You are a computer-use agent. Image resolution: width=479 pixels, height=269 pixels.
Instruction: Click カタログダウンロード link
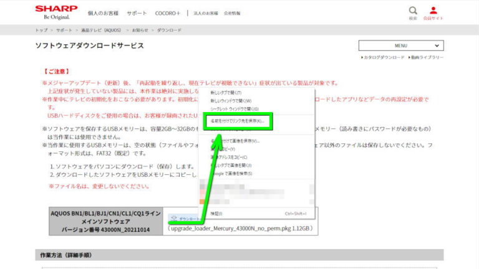click(x=384, y=57)
